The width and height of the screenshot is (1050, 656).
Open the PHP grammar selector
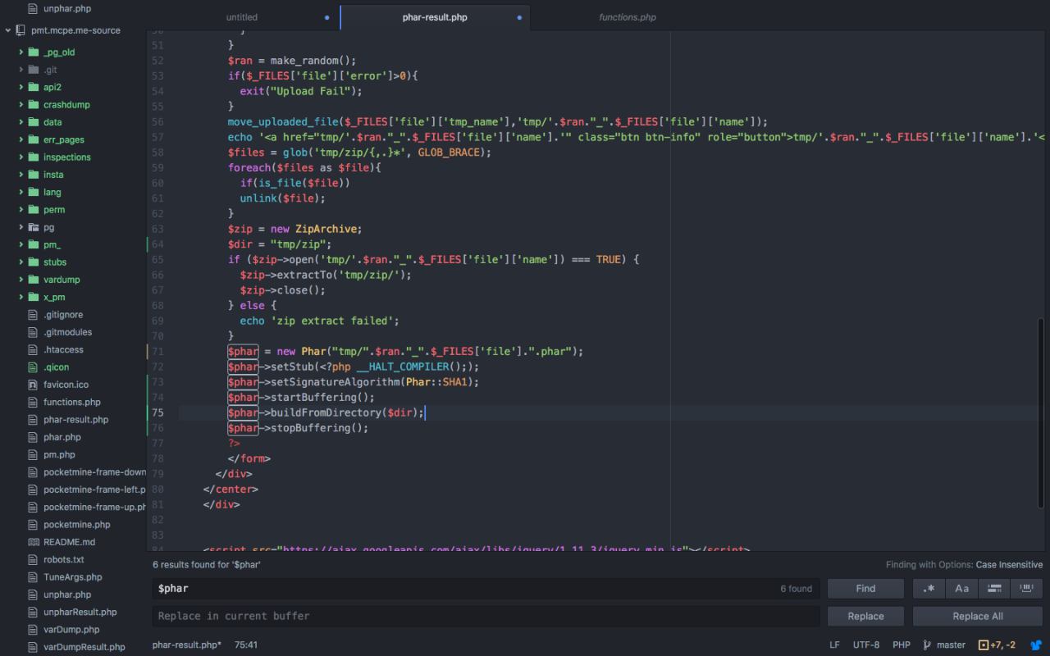[902, 645]
